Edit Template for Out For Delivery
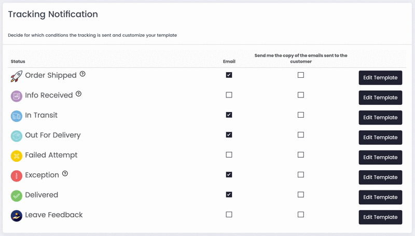The image size is (415, 236). point(380,137)
